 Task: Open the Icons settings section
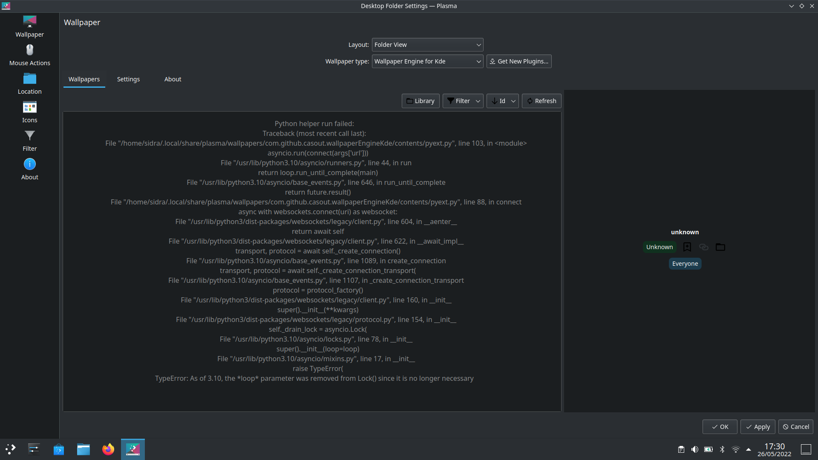tap(29, 112)
